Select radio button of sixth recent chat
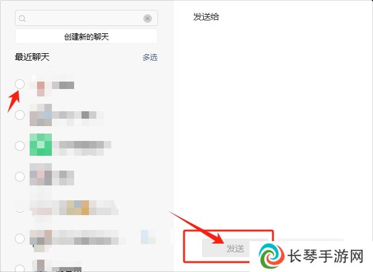The width and height of the screenshot is (373, 272). (x=20, y=238)
